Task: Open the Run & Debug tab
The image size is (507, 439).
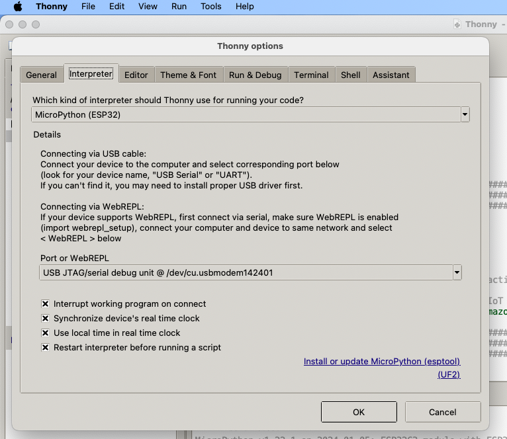Action: click(x=255, y=75)
